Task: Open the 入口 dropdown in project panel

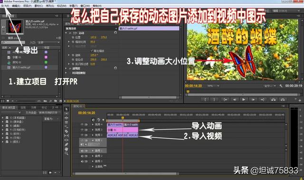Action: [x=48, y=42]
